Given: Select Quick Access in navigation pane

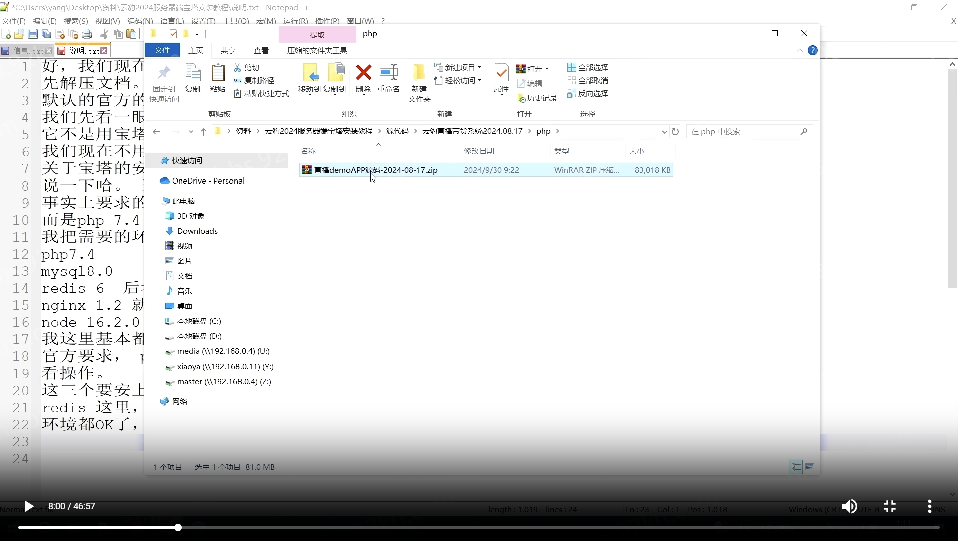Looking at the screenshot, I should (217, 161).
